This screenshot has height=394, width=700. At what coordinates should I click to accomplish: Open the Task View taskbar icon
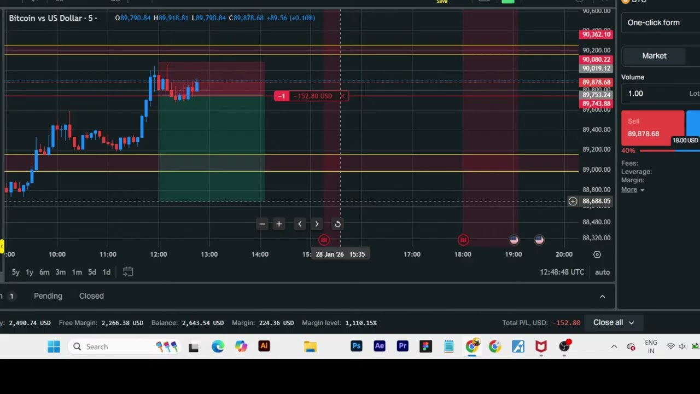pyautogui.click(x=194, y=347)
